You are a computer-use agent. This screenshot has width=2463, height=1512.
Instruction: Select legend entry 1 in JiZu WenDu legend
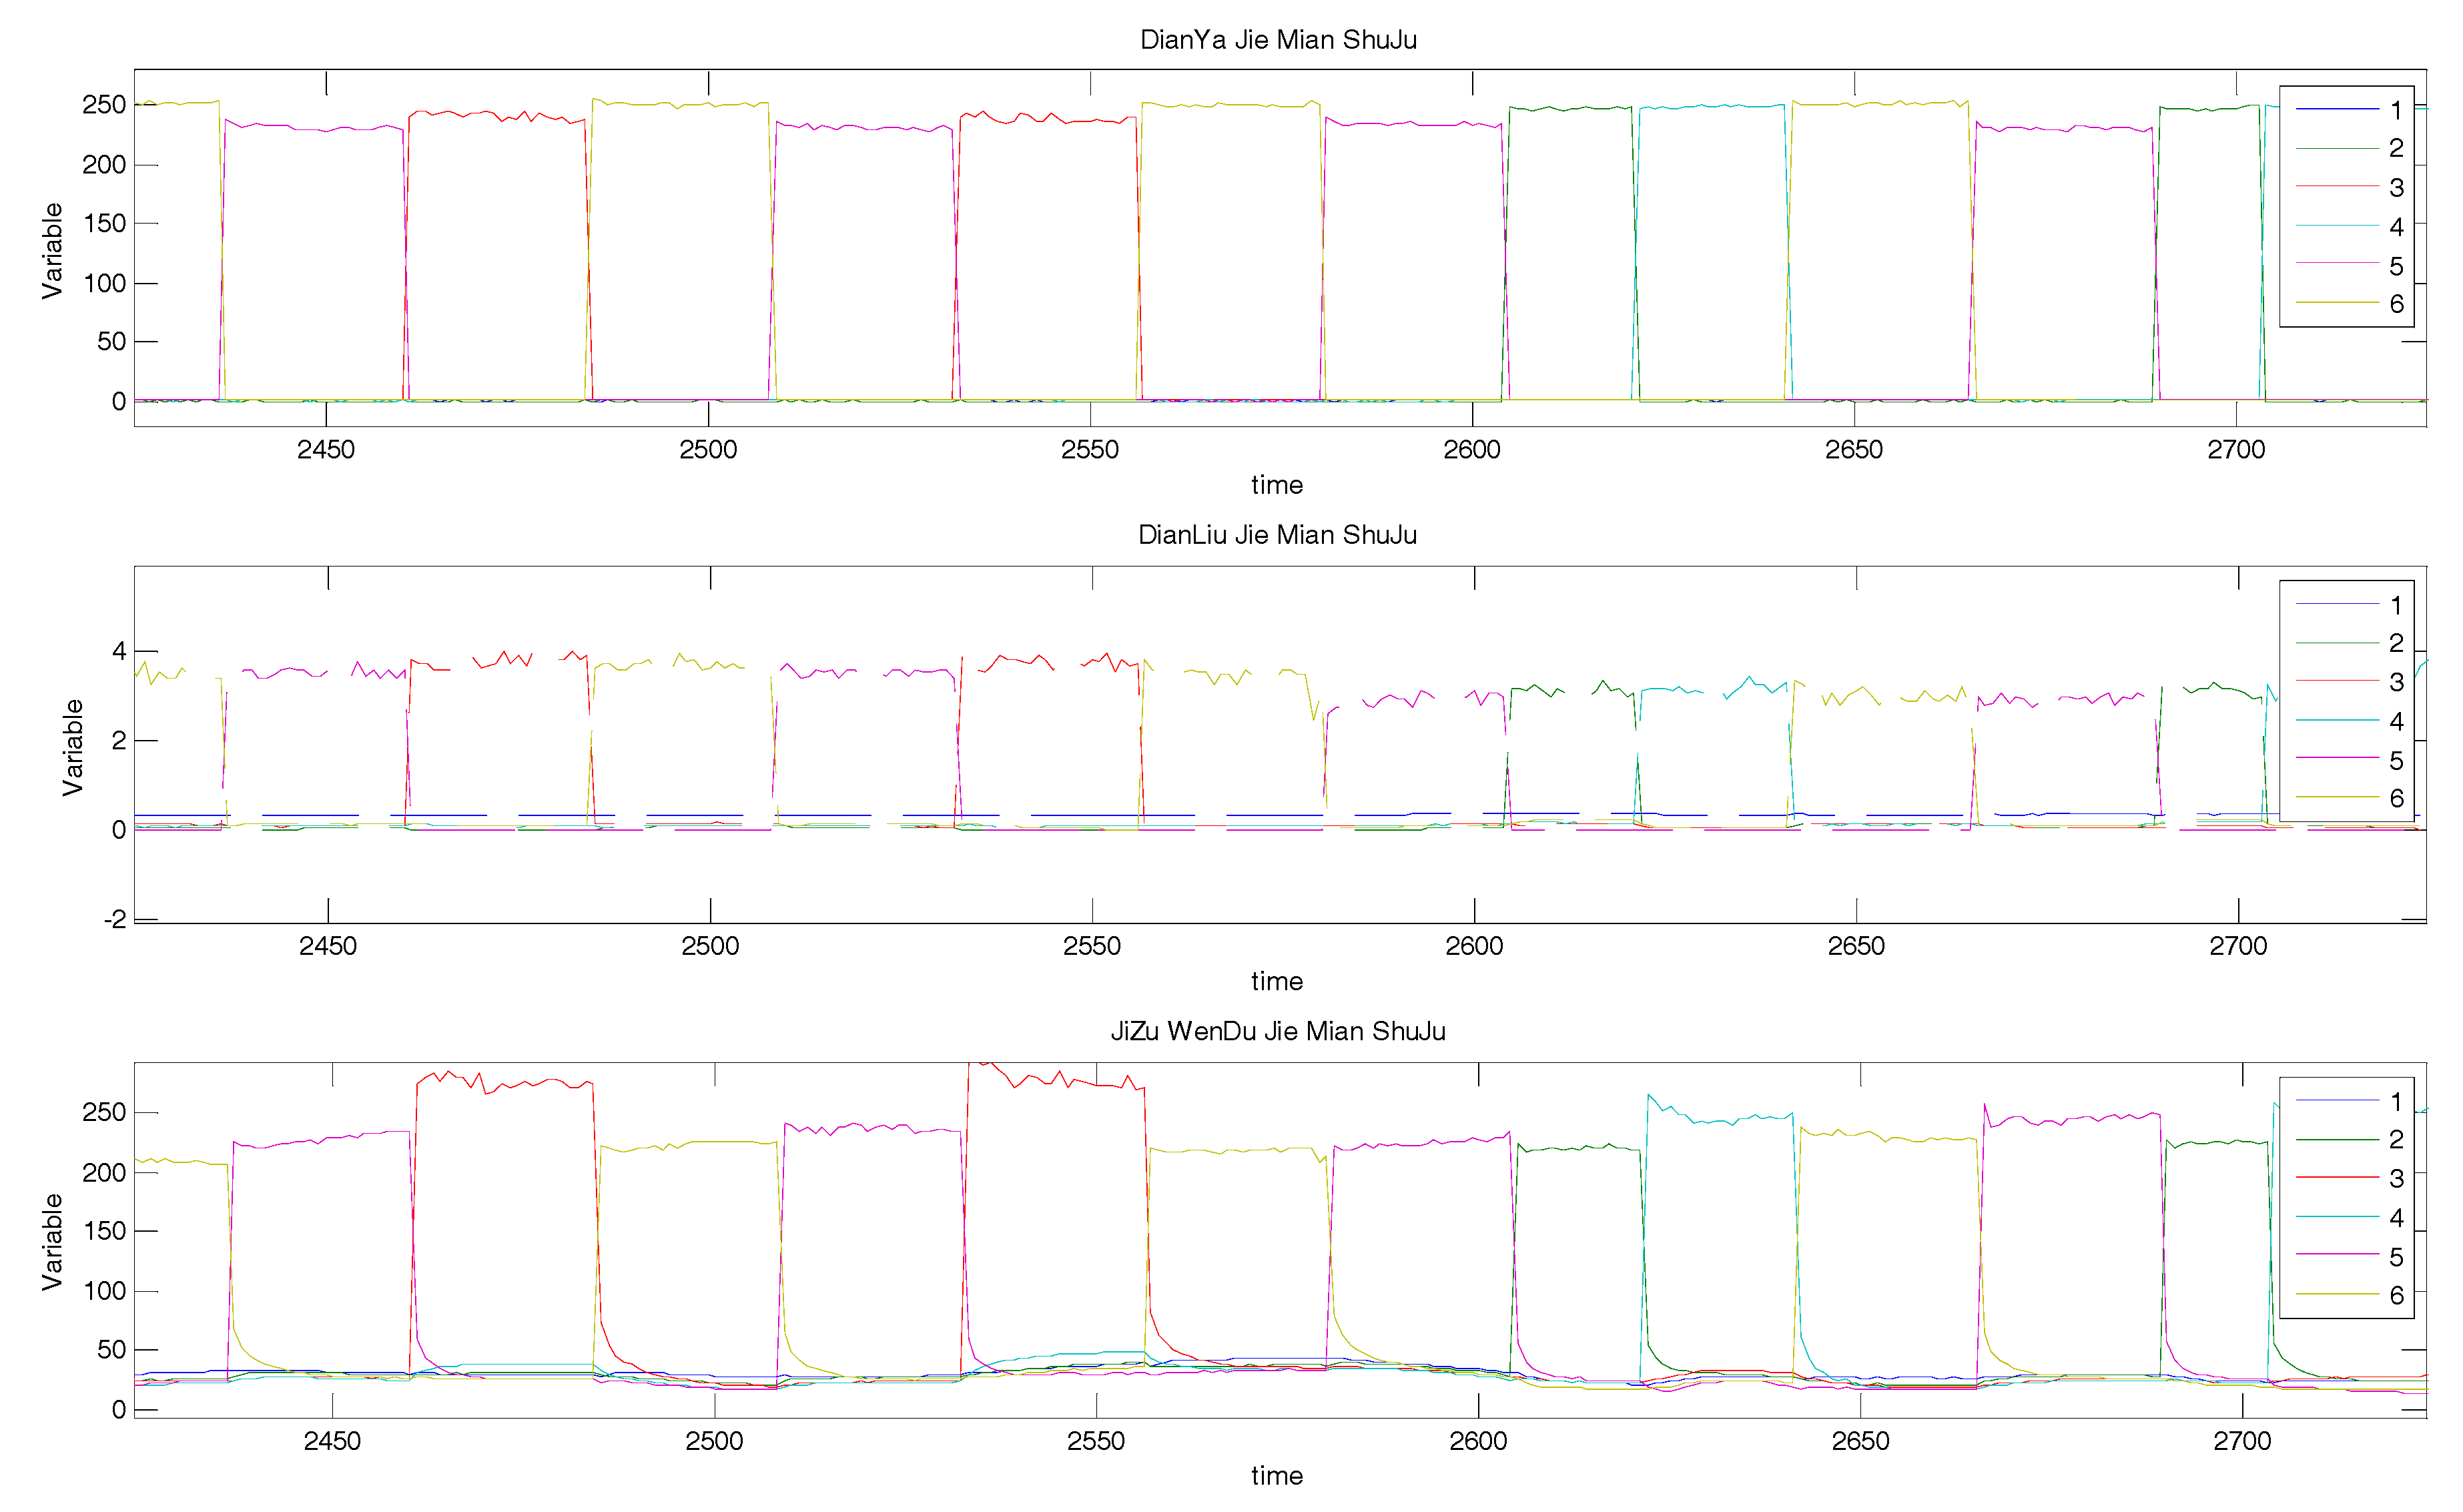pos(2395,1101)
